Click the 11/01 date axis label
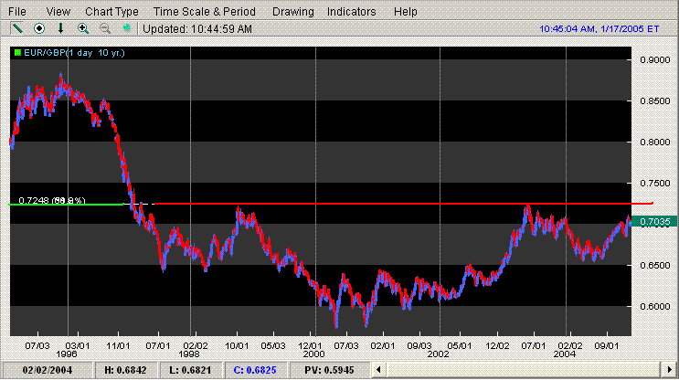This screenshot has width=679, height=380. point(118,346)
